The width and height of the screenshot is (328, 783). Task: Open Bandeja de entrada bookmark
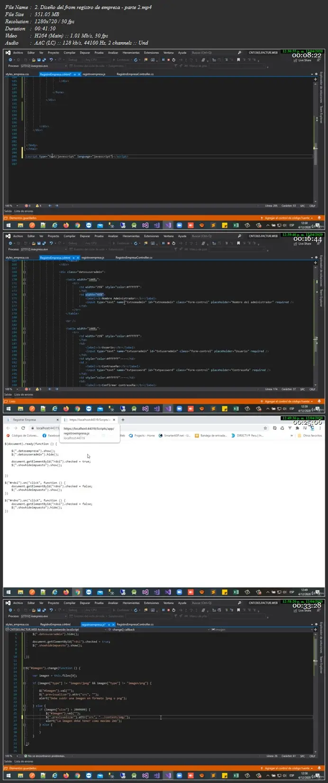pos(211,435)
